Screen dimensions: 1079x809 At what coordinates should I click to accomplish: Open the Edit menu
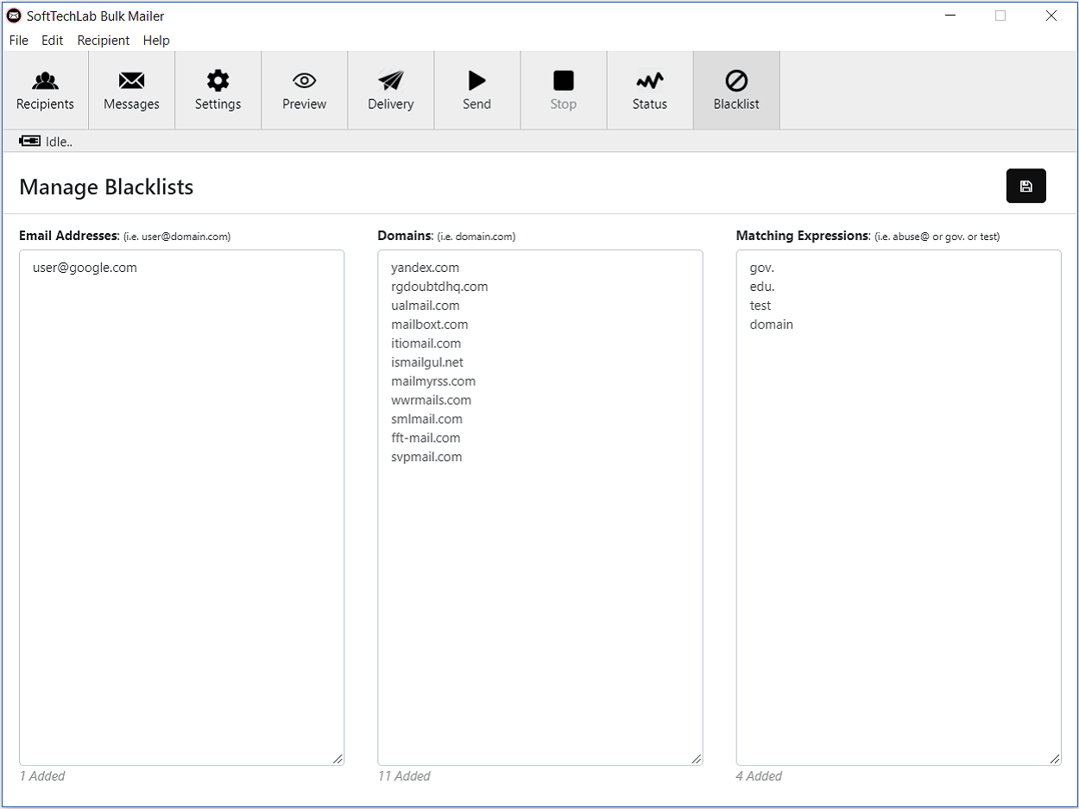(x=53, y=41)
